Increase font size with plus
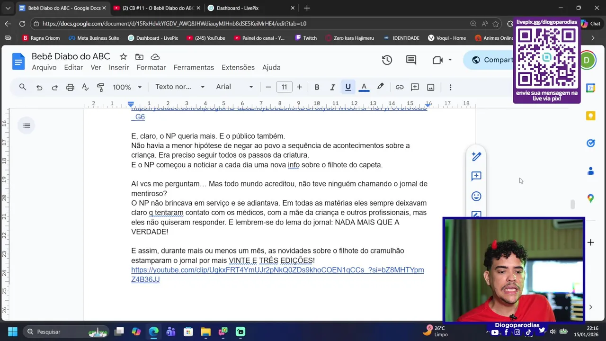This screenshot has width=606, height=341. (x=299, y=87)
